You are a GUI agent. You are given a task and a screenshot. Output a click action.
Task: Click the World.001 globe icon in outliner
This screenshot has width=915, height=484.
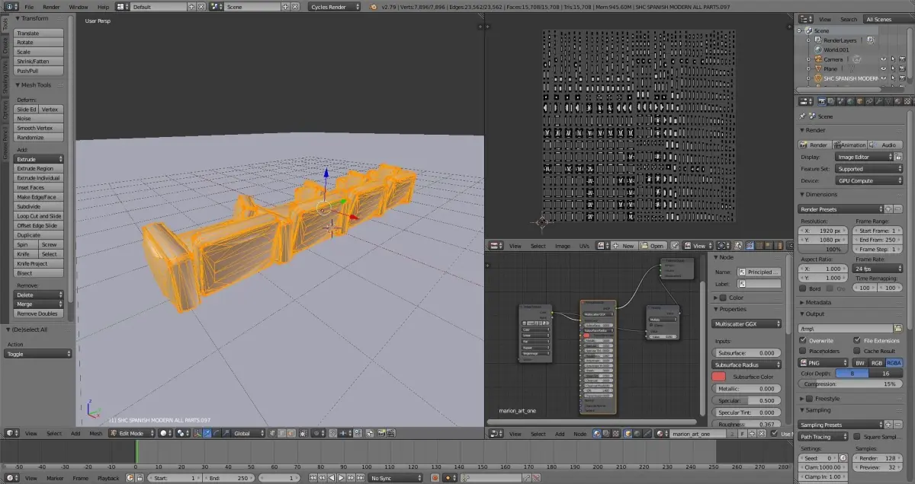tap(817, 49)
